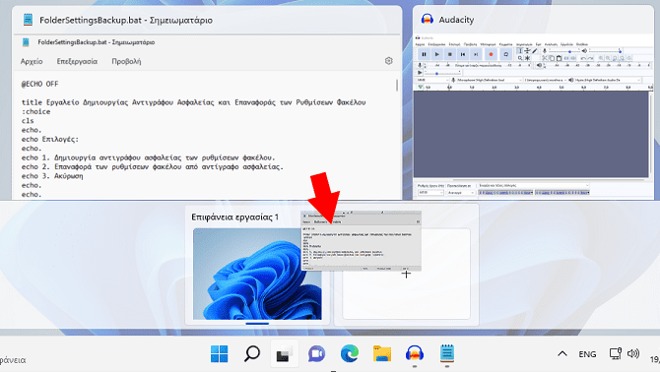Skip to end in Audacity transport

tap(476, 54)
